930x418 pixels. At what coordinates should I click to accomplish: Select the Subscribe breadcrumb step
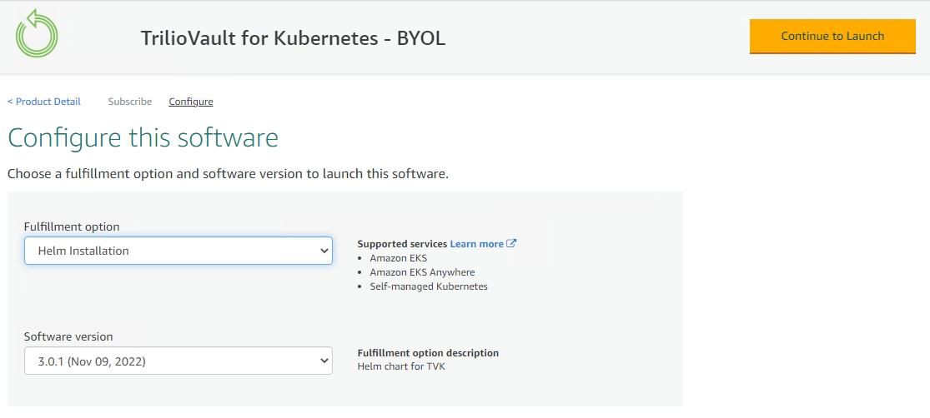coord(129,102)
